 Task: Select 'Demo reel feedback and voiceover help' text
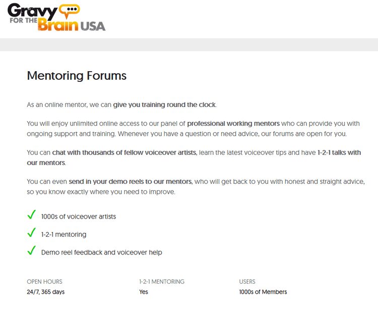(x=101, y=252)
